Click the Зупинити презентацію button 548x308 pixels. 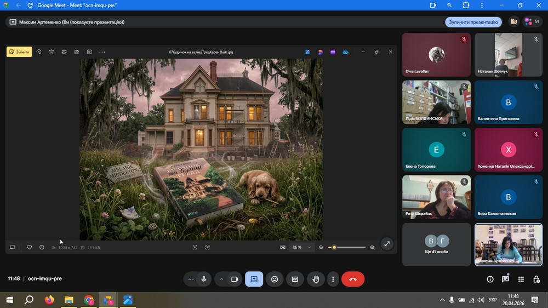point(473,22)
